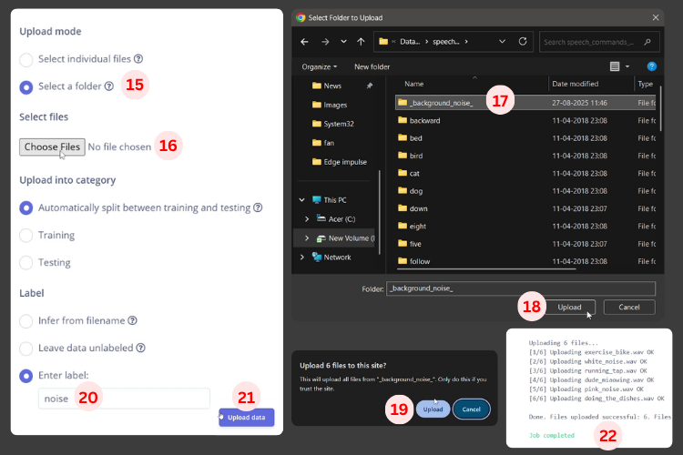Open the address path history dropdown
The height and width of the screenshot is (455, 683).
pos(502,41)
